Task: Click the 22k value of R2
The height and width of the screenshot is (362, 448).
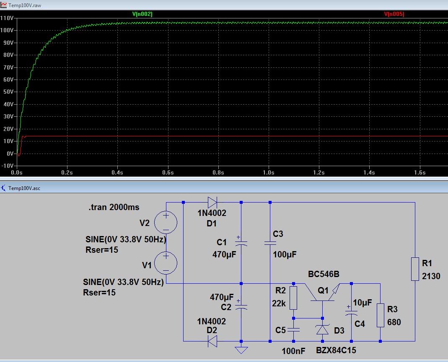Action: [x=279, y=303]
